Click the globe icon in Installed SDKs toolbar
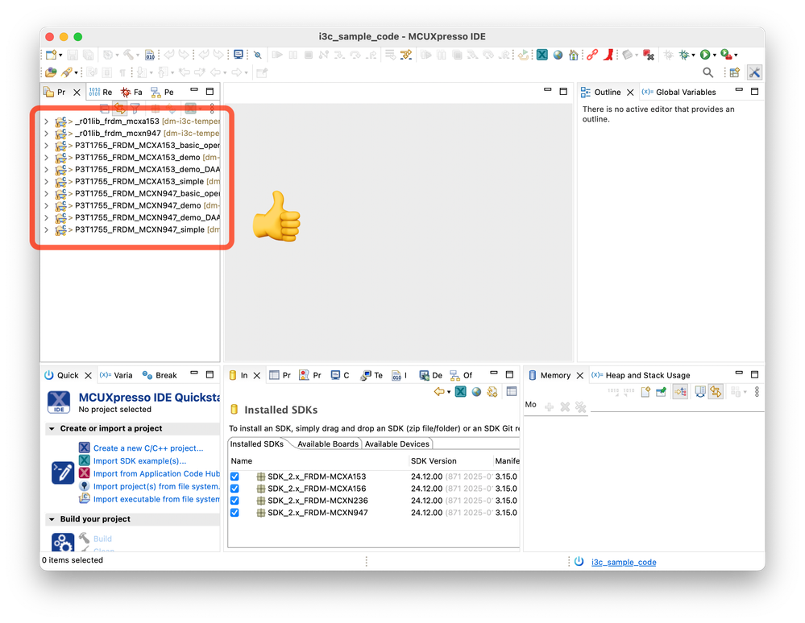This screenshot has height=623, width=805. [476, 392]
